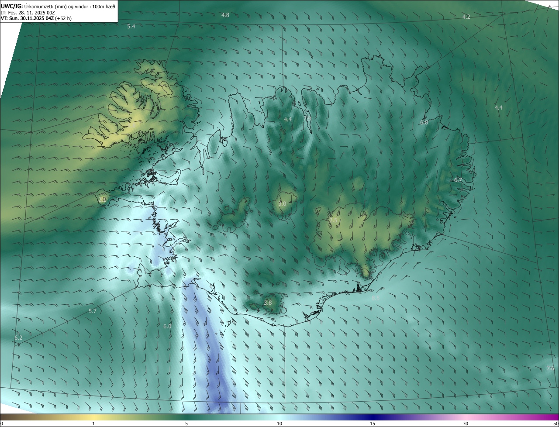Click the 6.0 value label
This screenshot has width=559, height=427.
pos(167,326)
